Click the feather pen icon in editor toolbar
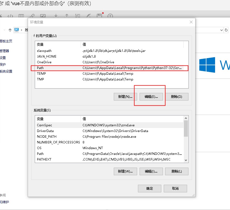The height and width of the screenshot is (210, 230). coord(89,16)
